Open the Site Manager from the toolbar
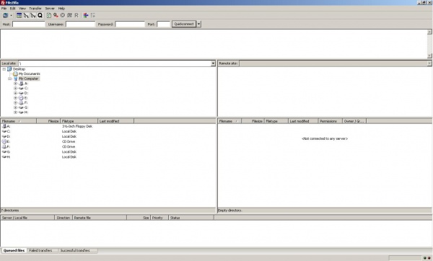The image size is (433, 261). point(5,15)
